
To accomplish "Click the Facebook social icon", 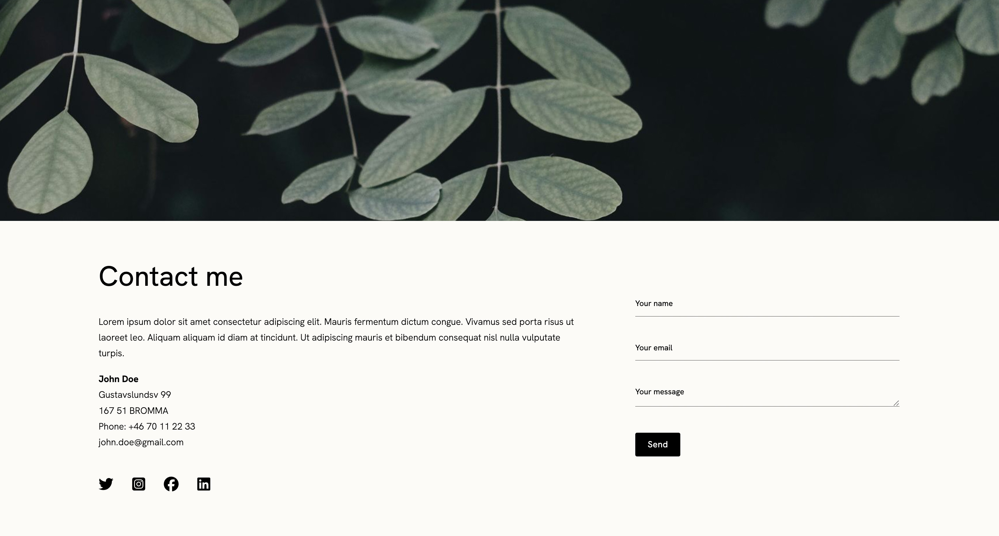I will tap(171, 484).
